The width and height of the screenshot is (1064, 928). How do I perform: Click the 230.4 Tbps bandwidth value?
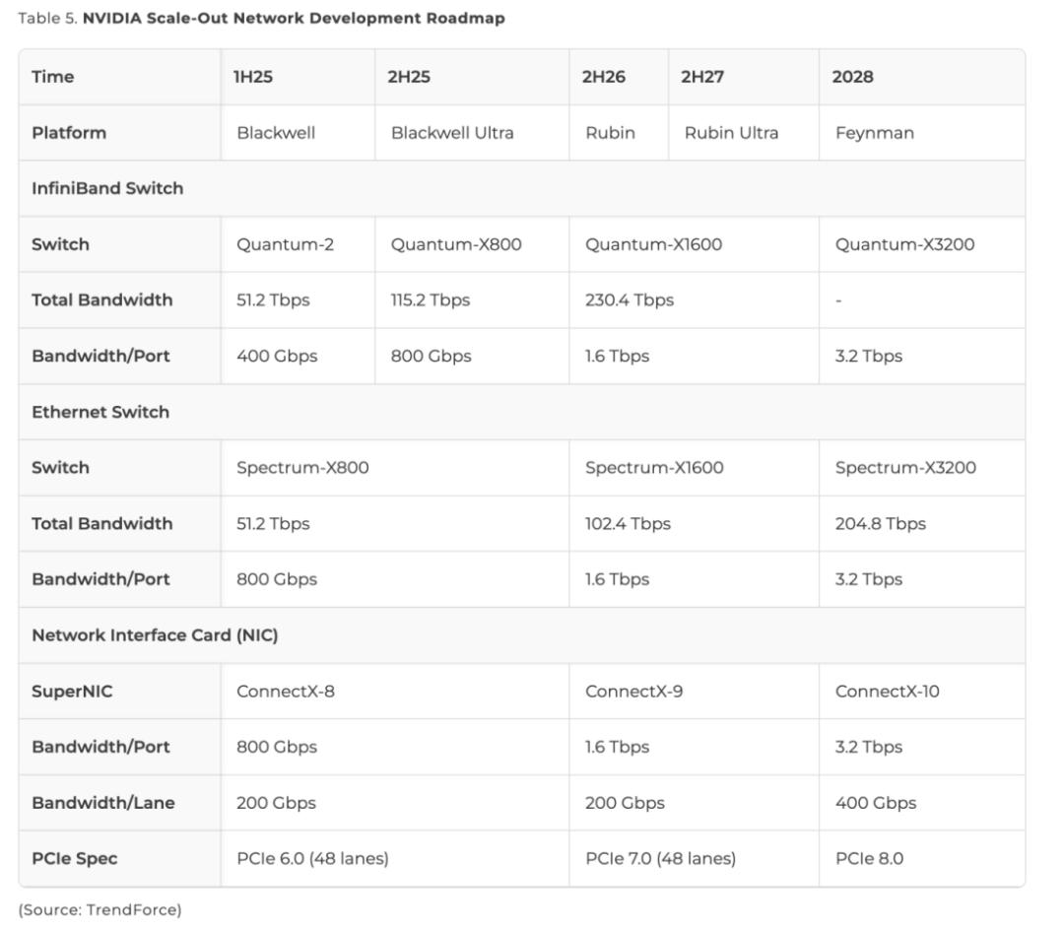pos(630,300)
